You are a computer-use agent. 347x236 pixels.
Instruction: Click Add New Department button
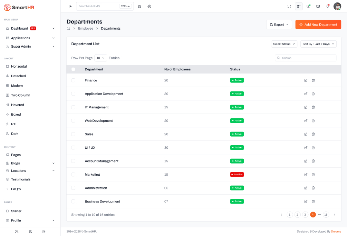318,24
